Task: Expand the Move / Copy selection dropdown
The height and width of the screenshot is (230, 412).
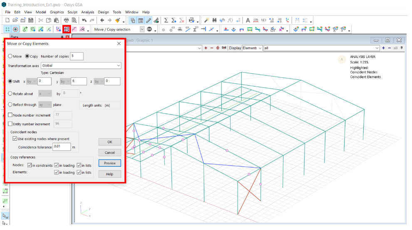Action: tap(142, 30)
